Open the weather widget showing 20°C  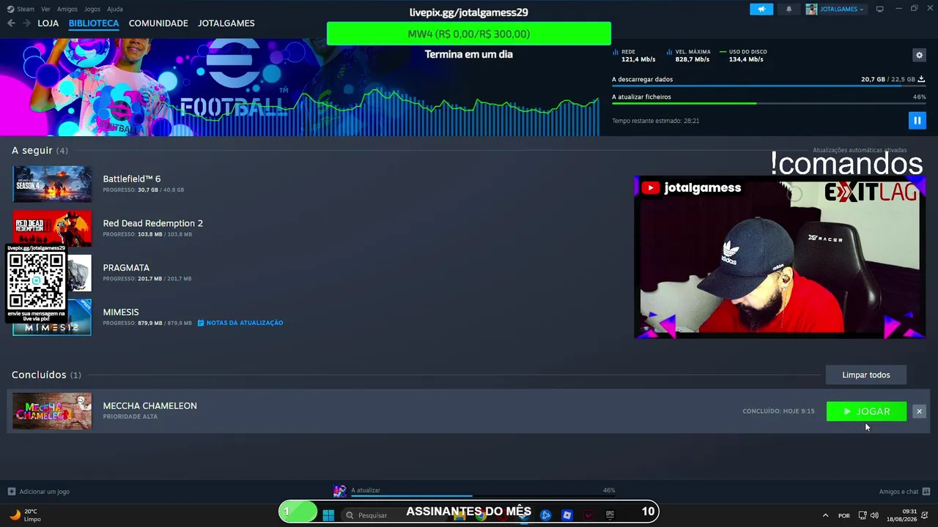click(26, 515)
